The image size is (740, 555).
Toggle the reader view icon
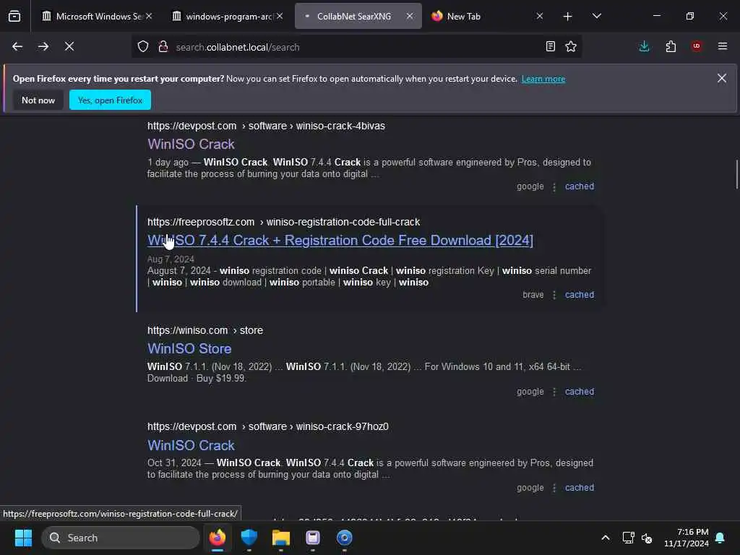550,47
